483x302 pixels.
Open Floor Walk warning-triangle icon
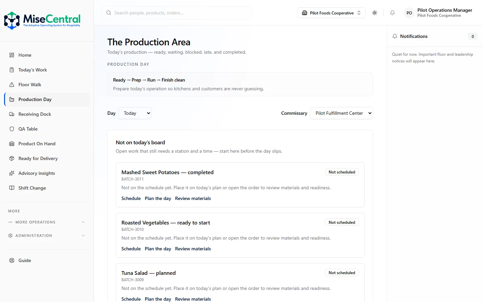point(12,85)
